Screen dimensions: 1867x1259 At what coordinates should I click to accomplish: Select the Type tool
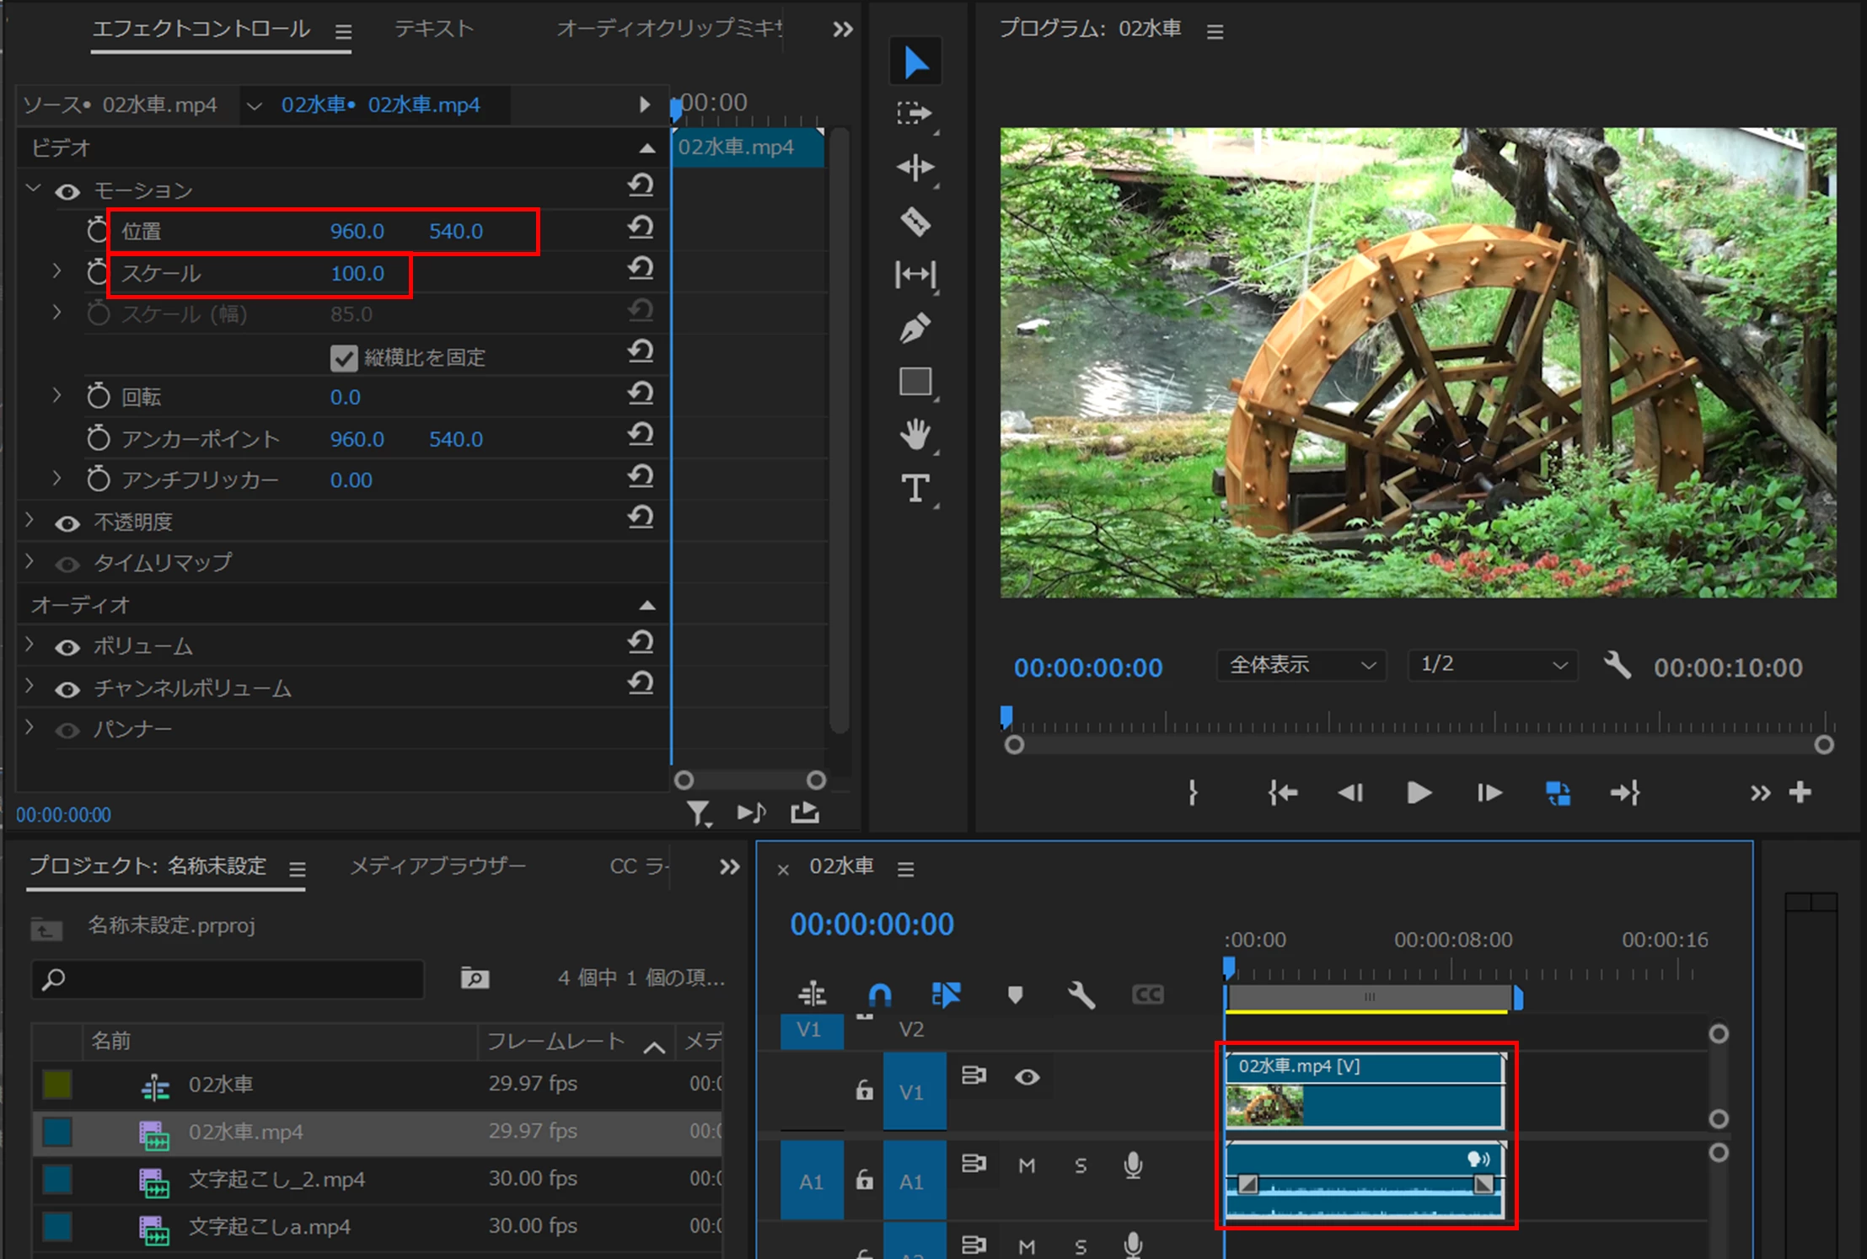click(915, 488)
